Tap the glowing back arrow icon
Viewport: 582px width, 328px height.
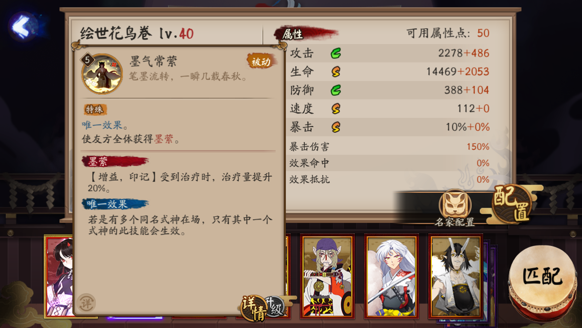pos(23,26)
